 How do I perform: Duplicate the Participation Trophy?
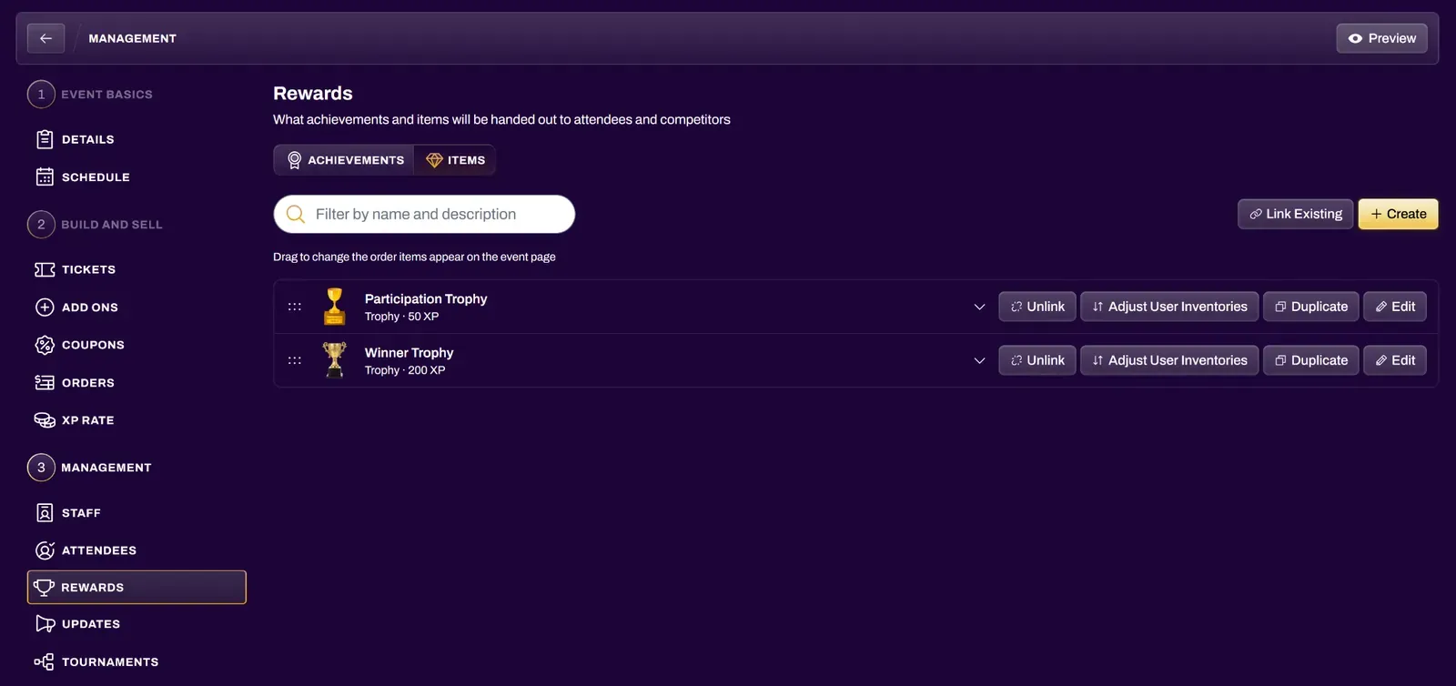pos(1311,307)
